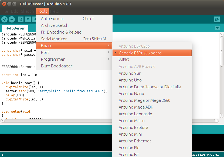Click the horizontal scrollbar right arrow
The width and height of the screenshot is (224, 157).
click(x=217, y=121)
